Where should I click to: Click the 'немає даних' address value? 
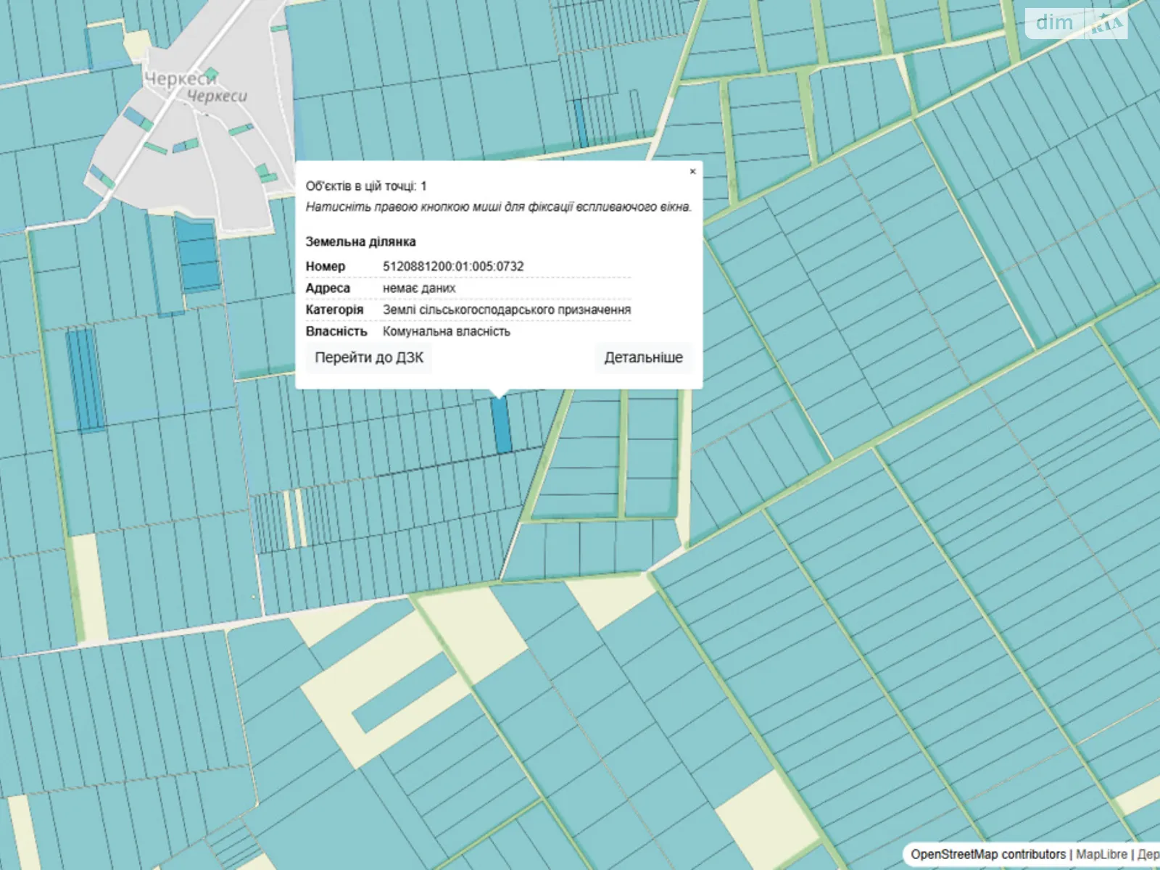tap(419, 288)
